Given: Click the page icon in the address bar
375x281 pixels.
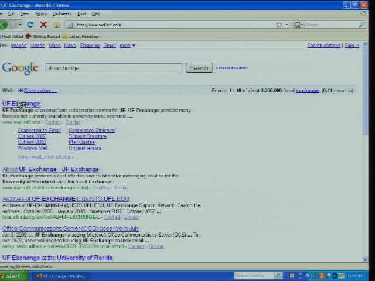Looking at the screenshot, I should point(70,25).
